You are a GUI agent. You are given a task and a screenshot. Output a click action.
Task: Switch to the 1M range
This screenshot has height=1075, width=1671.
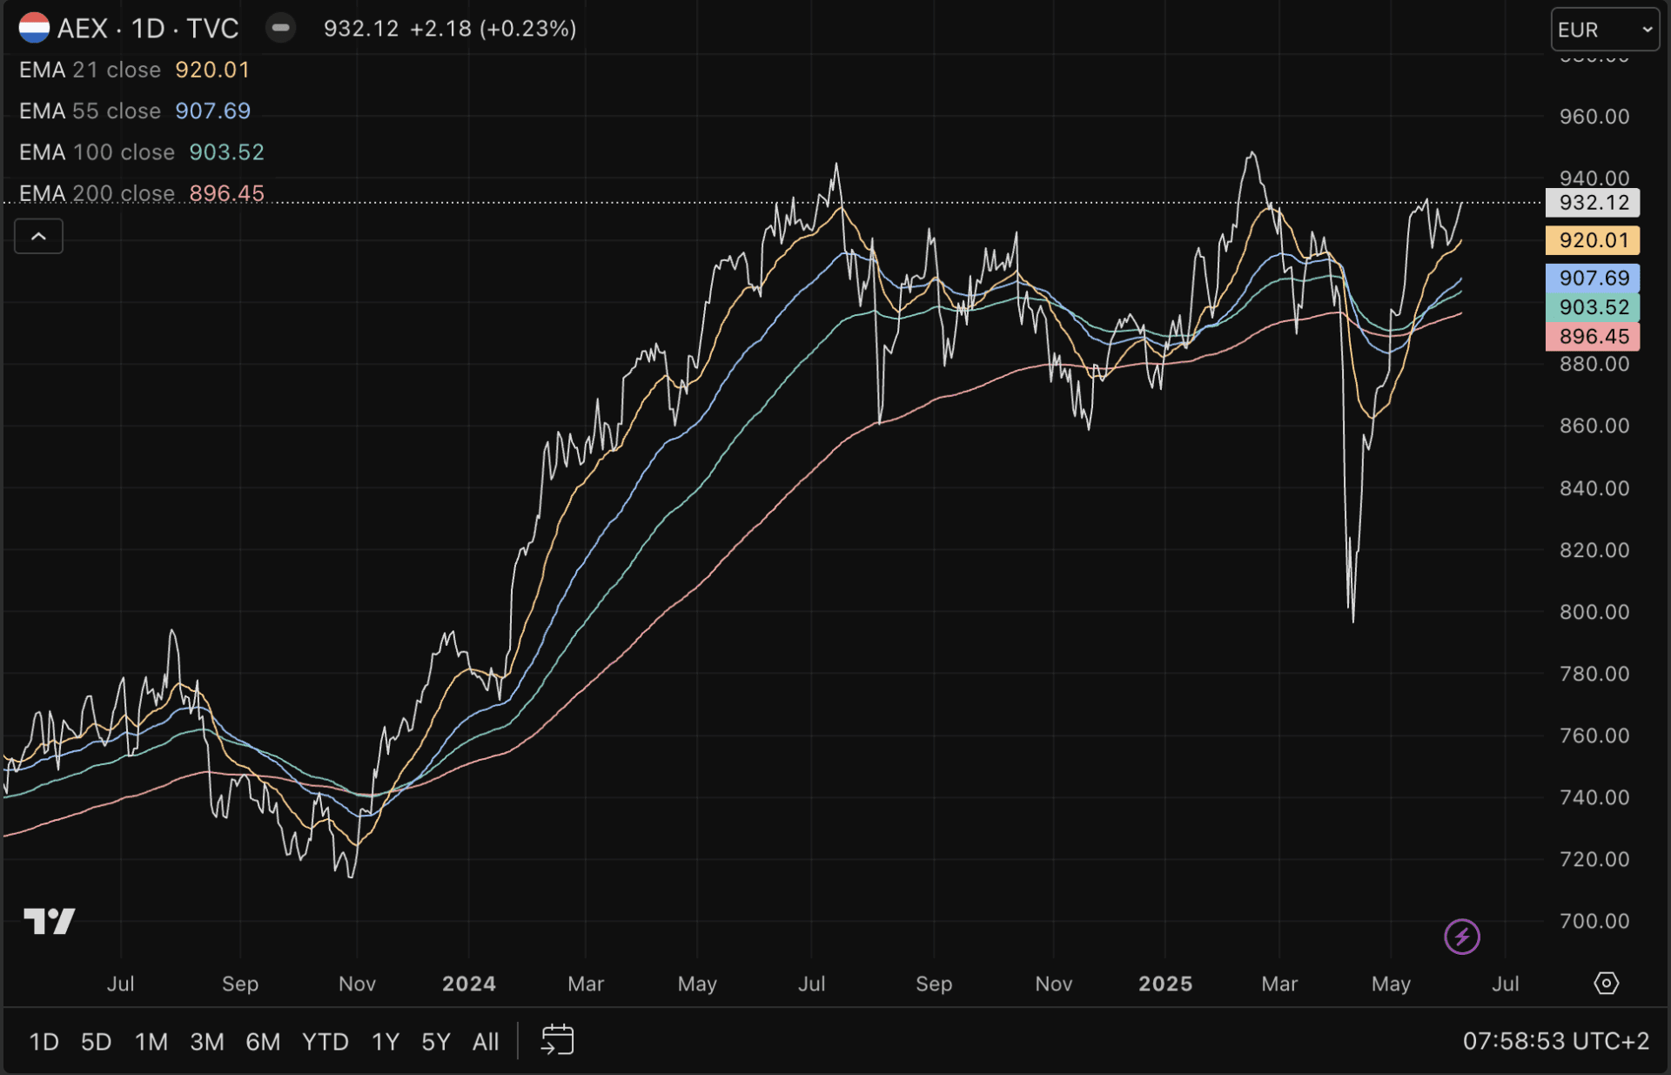click(151, 1042)
